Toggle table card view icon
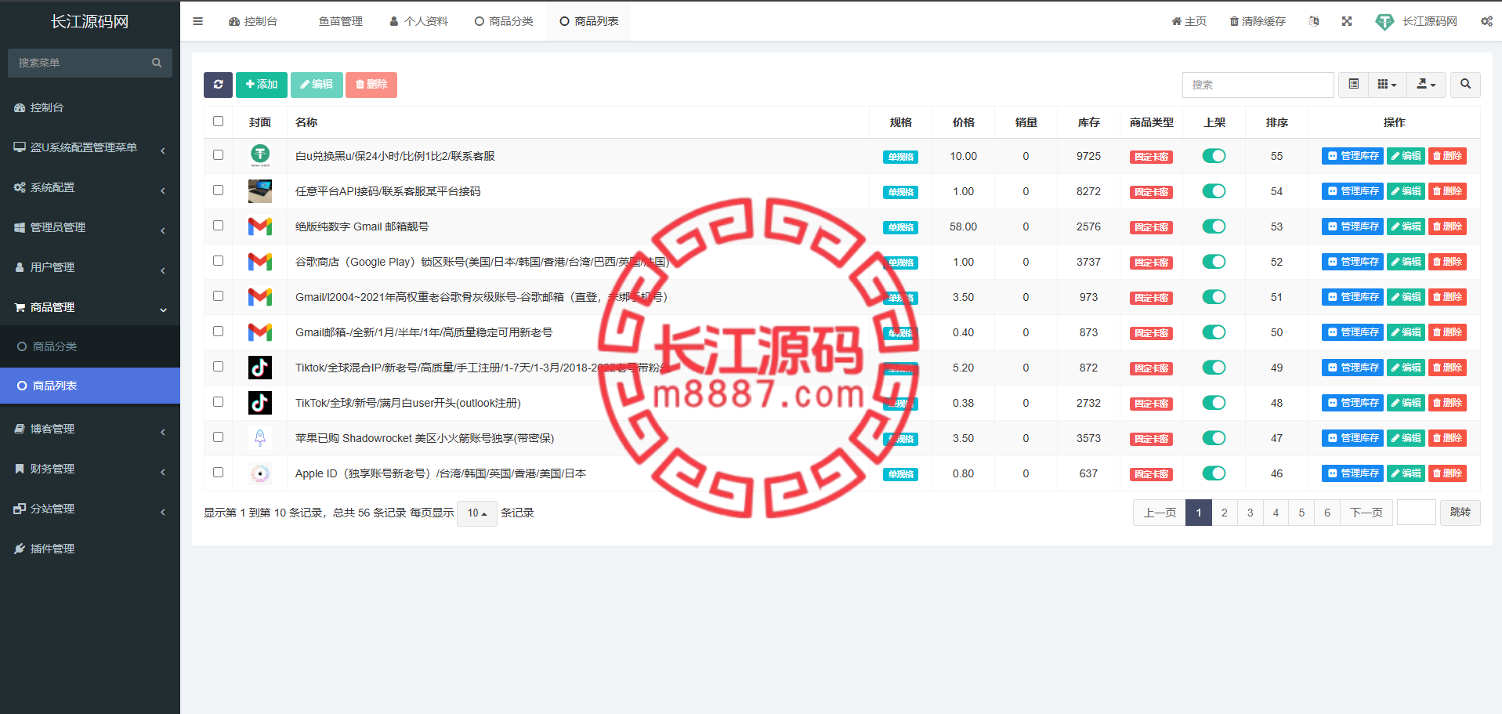The image size is (1502, 714). click(1353, 85)
